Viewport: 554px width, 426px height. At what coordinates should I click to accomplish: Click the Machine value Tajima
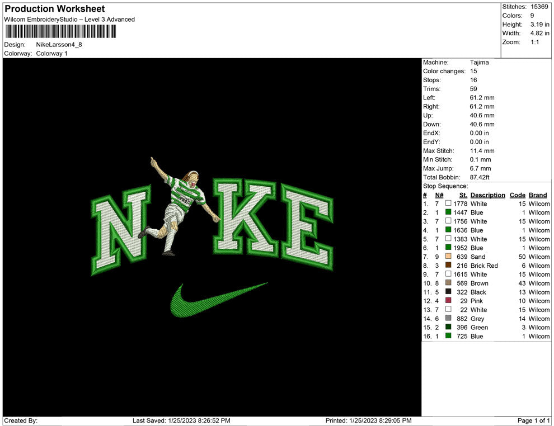479,62
